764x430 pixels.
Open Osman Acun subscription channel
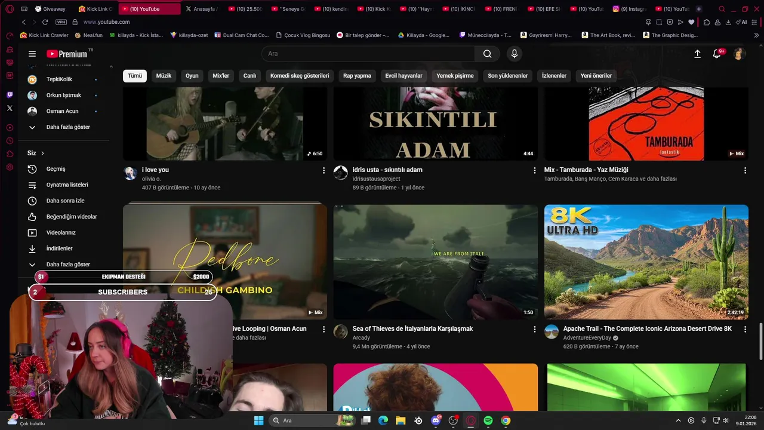(64, 111)
